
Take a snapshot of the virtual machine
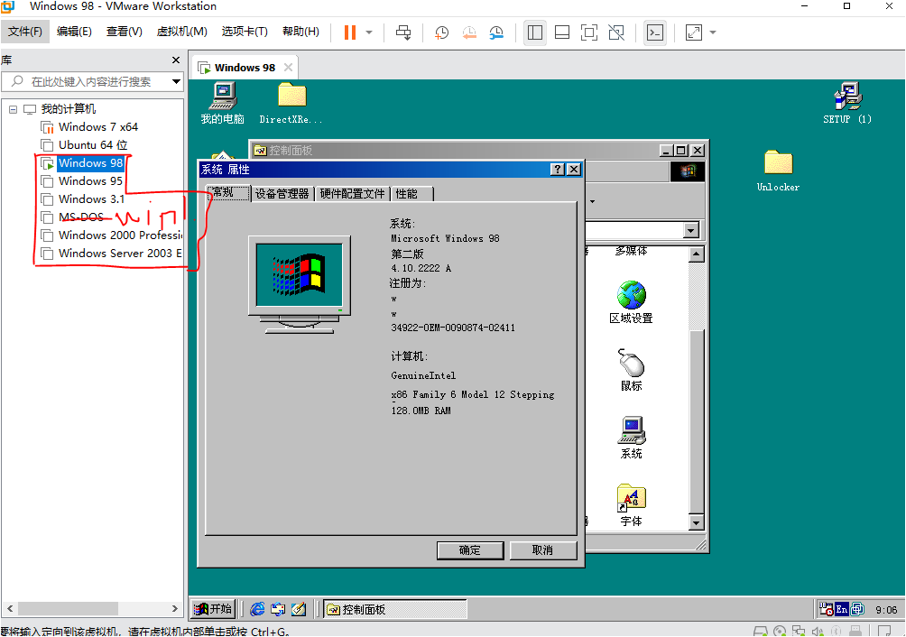[441, 32]
